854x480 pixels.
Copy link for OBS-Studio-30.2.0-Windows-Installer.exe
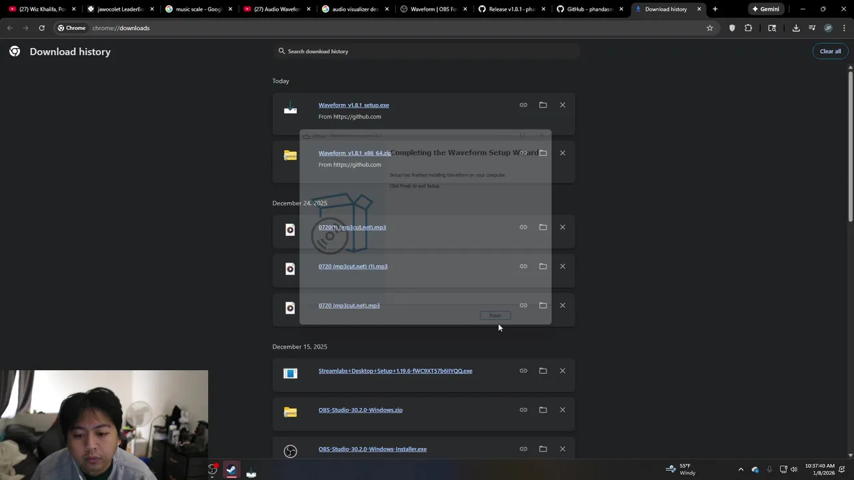(523, 449)
